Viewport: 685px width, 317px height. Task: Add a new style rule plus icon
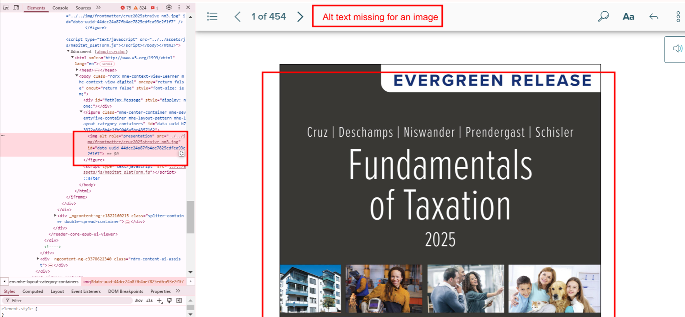[159, 301]
